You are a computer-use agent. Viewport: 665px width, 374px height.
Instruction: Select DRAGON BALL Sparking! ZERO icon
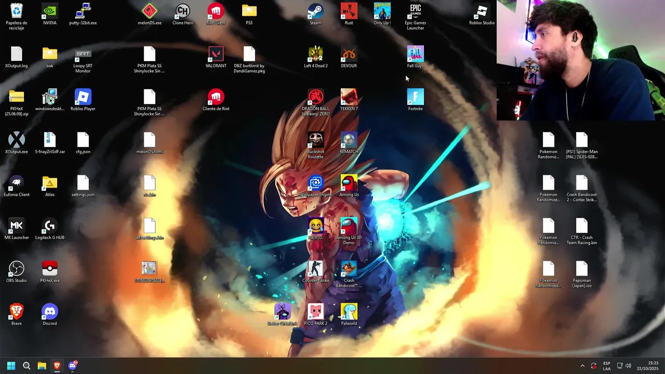tap(316, 97)
